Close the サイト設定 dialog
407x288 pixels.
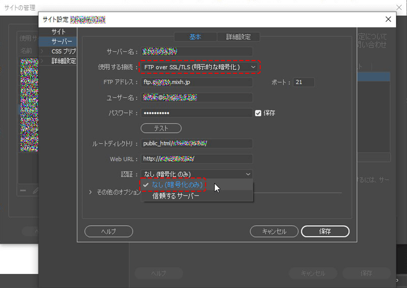point(388,19)
